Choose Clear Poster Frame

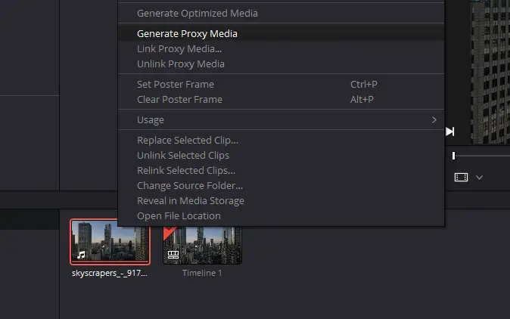coord(281,99)
